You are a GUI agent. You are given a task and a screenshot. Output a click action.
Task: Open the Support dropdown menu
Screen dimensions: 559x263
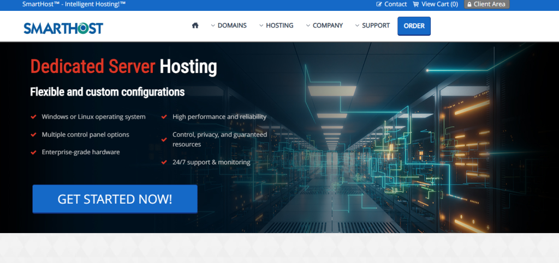coord(372,26)
